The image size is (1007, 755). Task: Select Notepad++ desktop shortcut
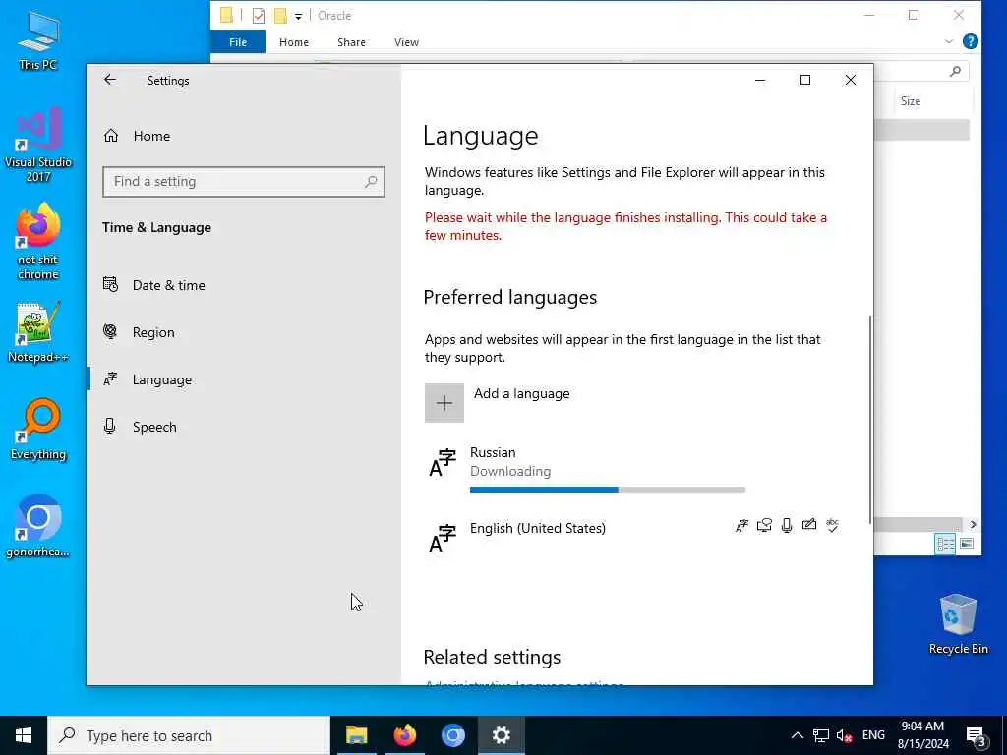coord(38,332)
